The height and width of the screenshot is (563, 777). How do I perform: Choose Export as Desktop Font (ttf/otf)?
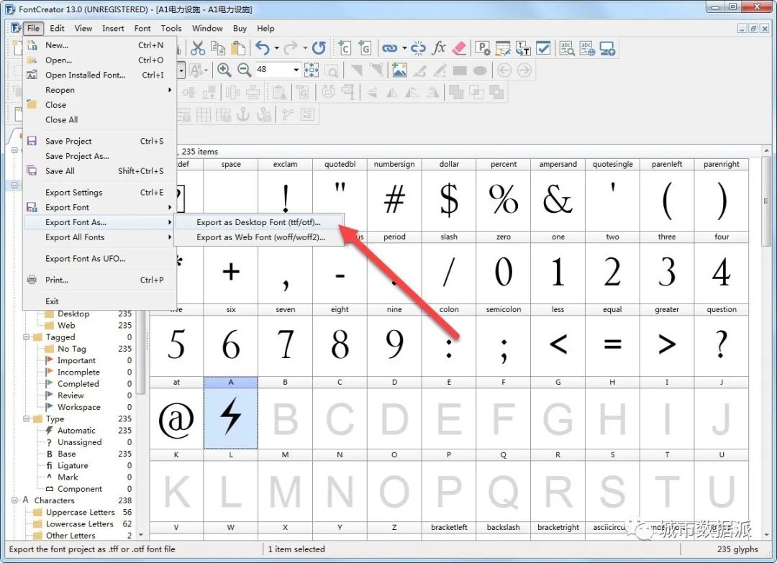pyautogui.click(x=259, y=222)
